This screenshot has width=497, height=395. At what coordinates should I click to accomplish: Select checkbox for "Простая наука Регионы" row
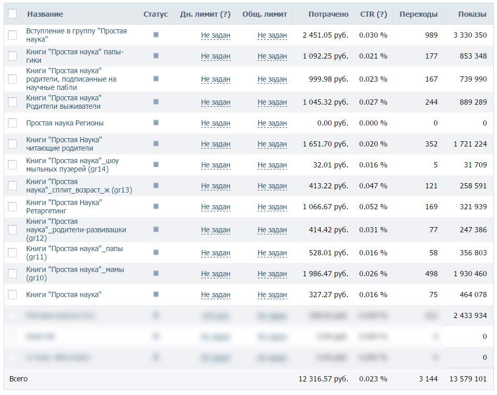(x=13, y=123)
